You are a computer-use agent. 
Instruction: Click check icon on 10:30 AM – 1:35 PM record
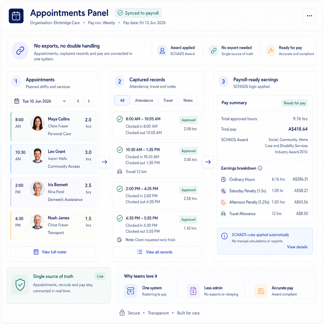point(120,150)
